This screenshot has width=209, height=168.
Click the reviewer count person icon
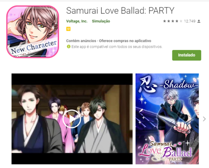[199, 21]
